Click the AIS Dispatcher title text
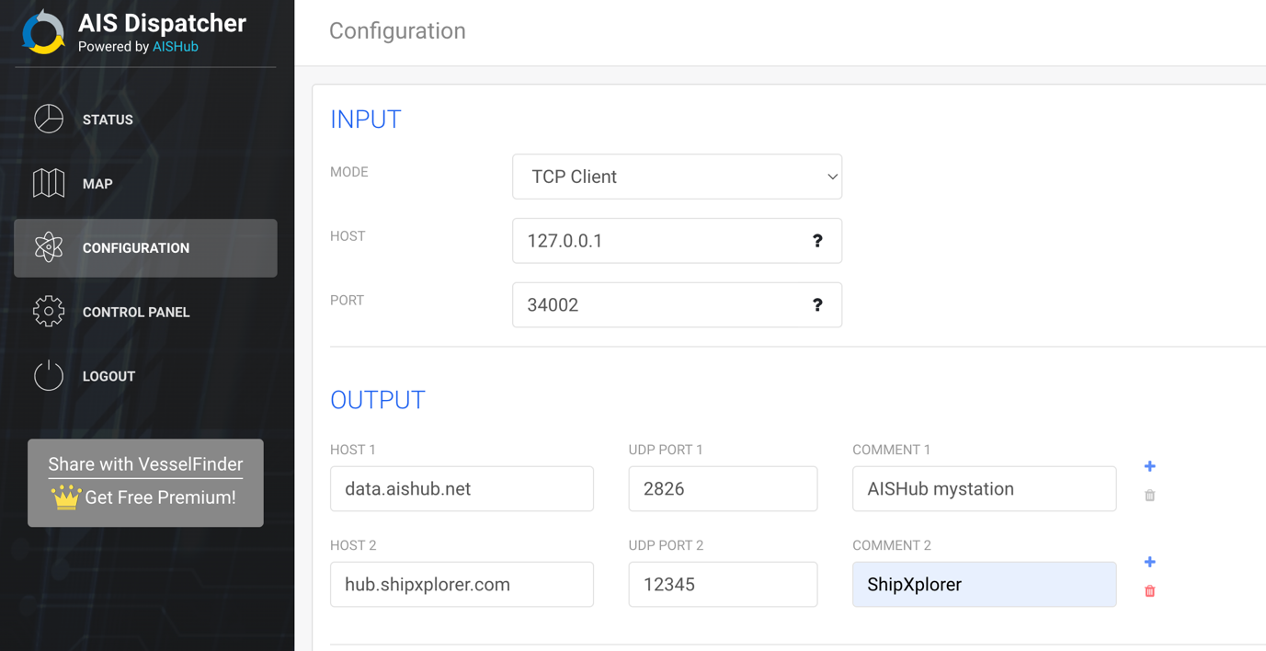 click(x=162, y=23)
